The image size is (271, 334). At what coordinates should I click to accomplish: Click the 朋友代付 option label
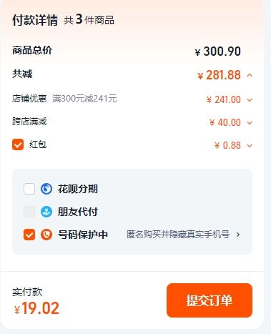78,212
